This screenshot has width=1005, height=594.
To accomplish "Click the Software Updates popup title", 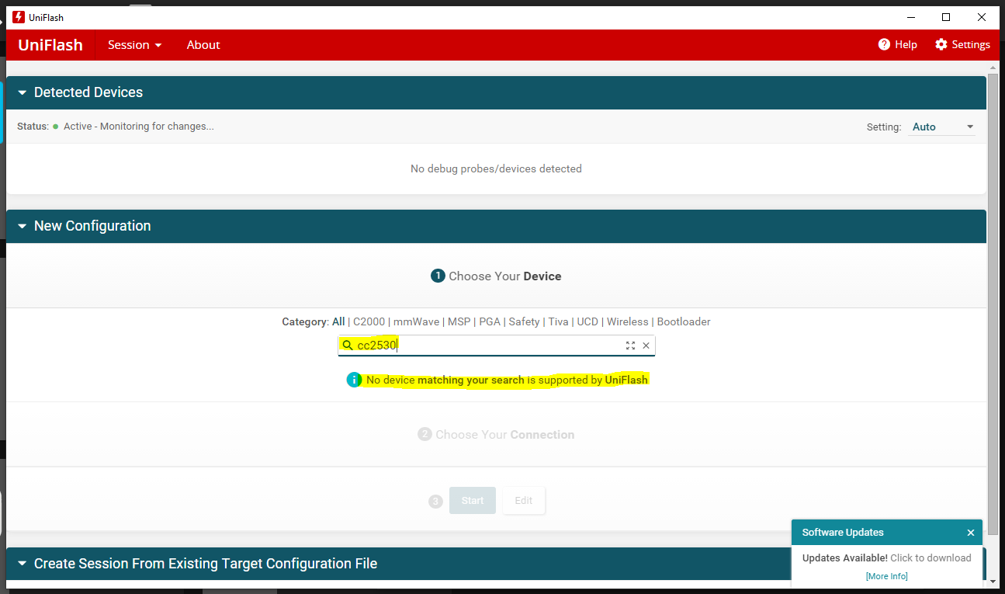I will (x=843, y=533).
